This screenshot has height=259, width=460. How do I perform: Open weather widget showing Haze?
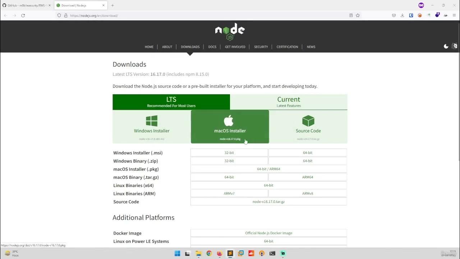(11, 253)
